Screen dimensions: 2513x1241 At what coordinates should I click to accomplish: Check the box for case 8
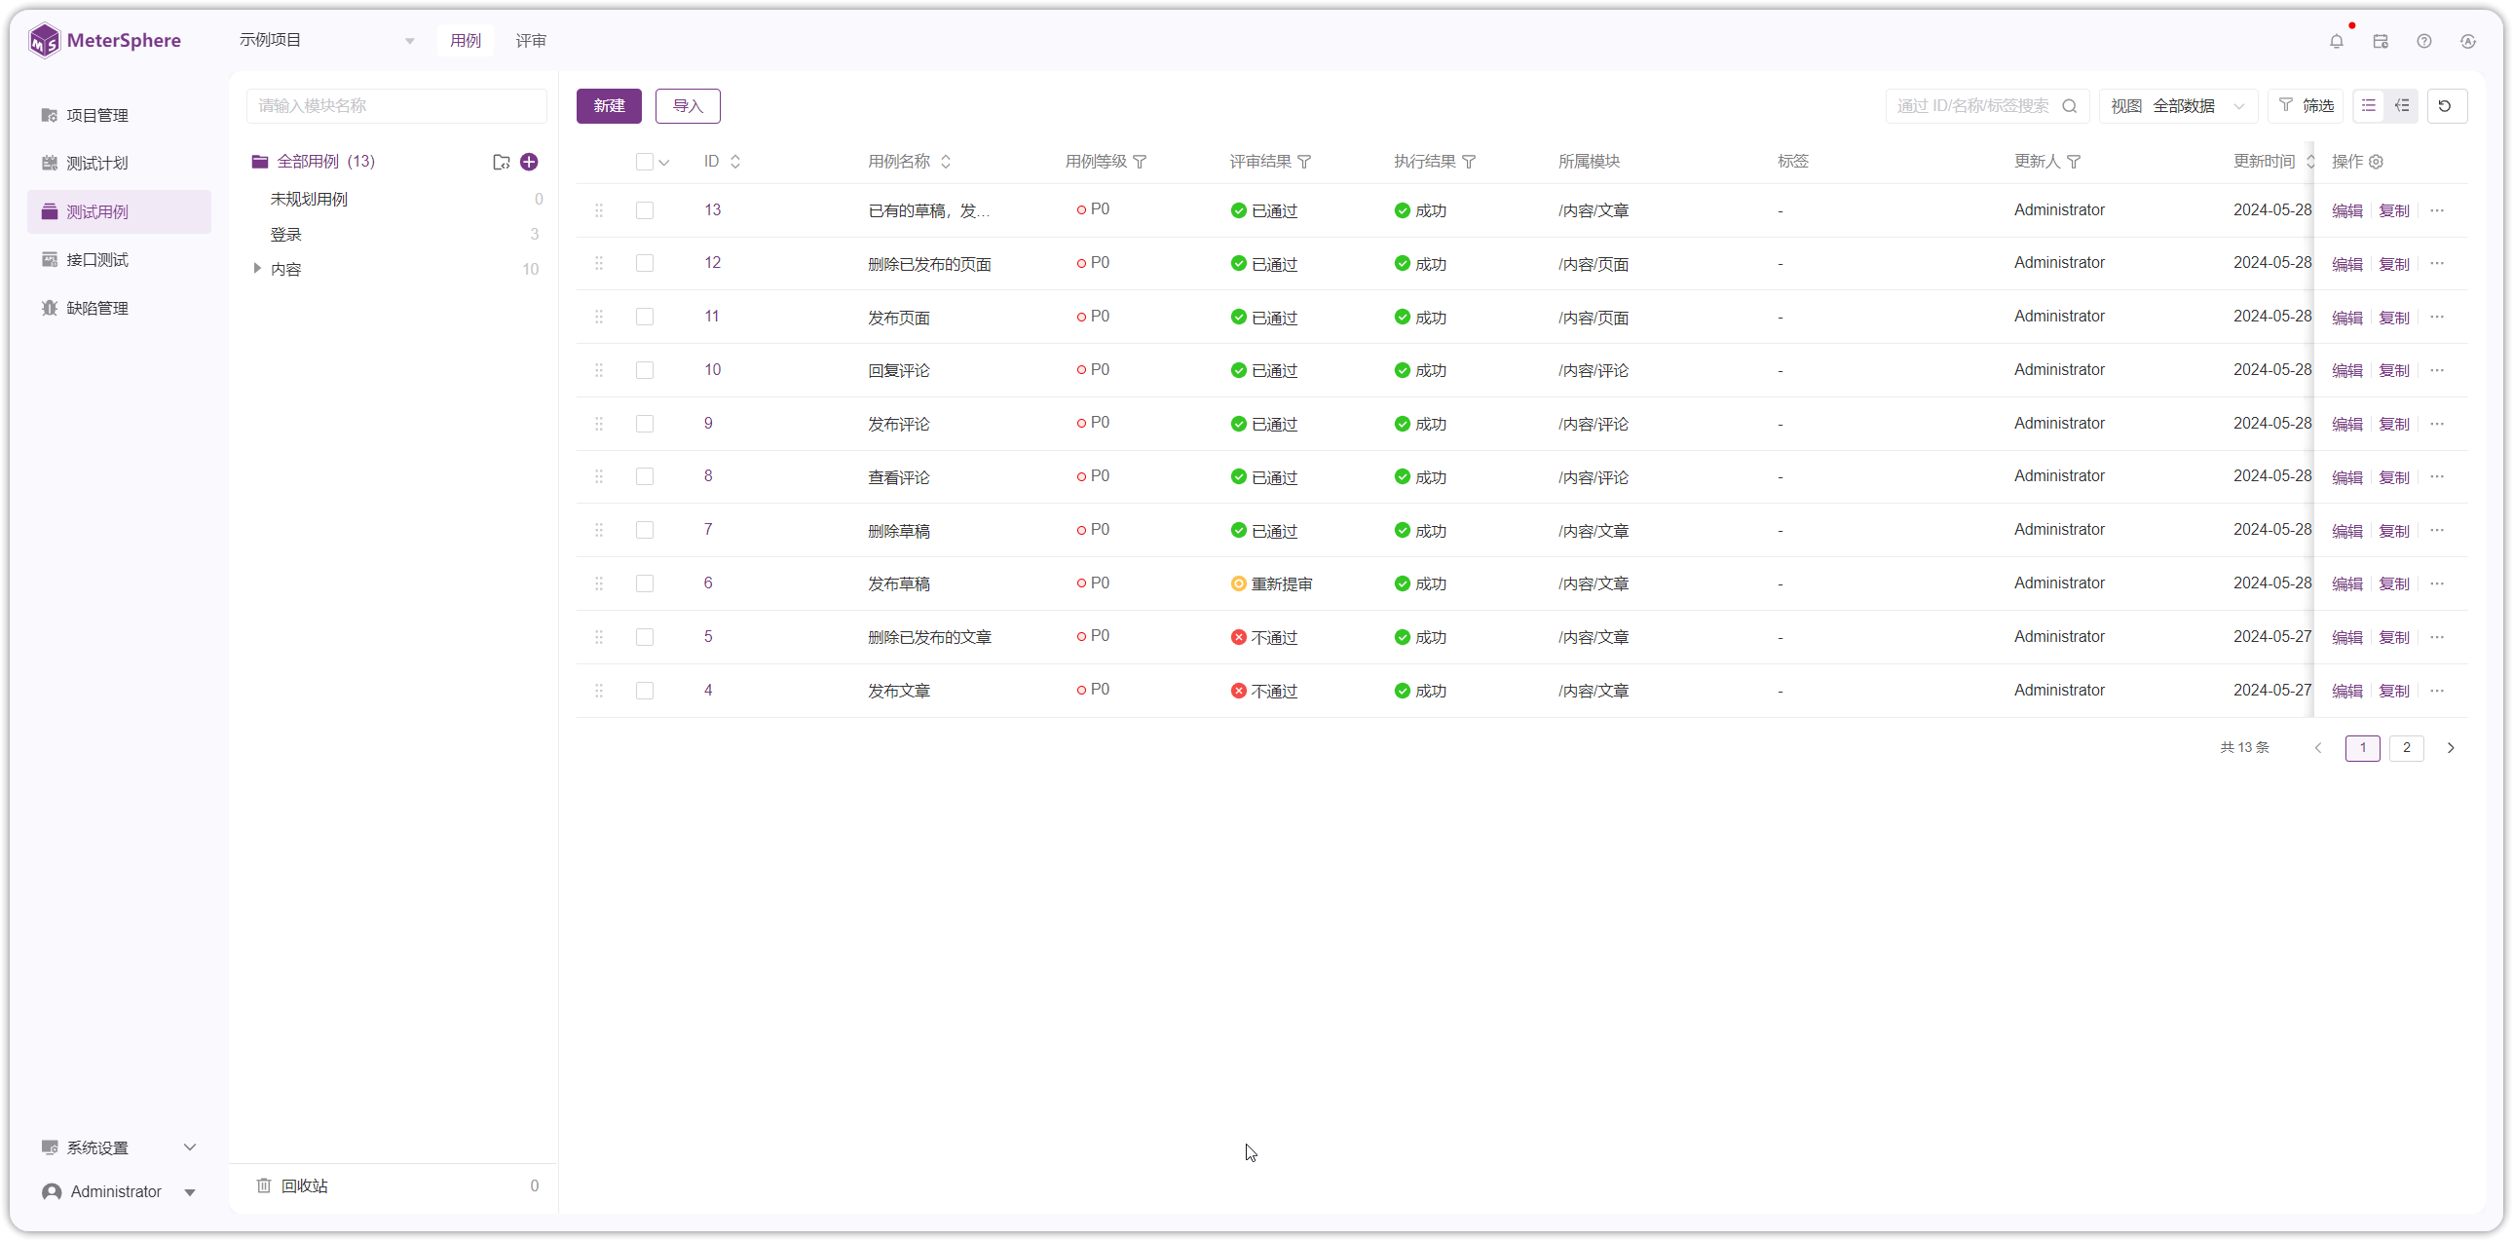coord(644,477)
